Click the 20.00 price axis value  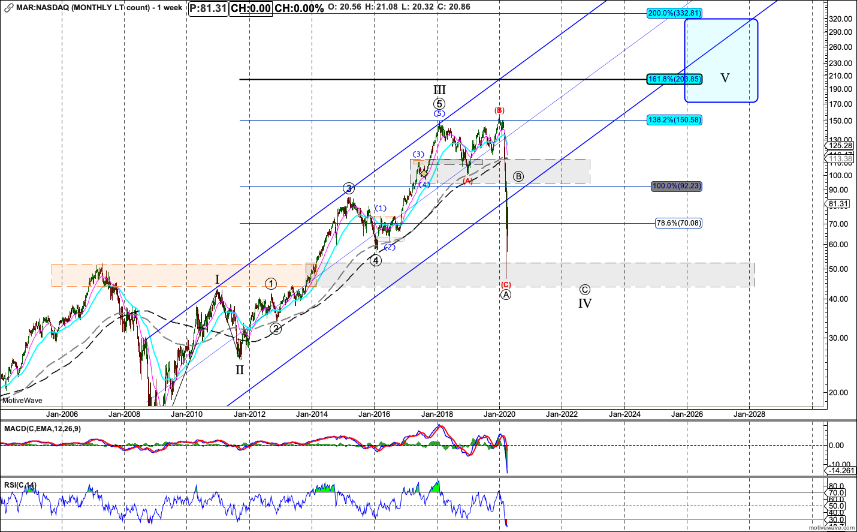(838, 392)
